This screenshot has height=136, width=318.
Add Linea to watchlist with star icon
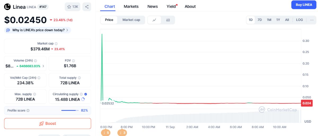coord(72,7)
